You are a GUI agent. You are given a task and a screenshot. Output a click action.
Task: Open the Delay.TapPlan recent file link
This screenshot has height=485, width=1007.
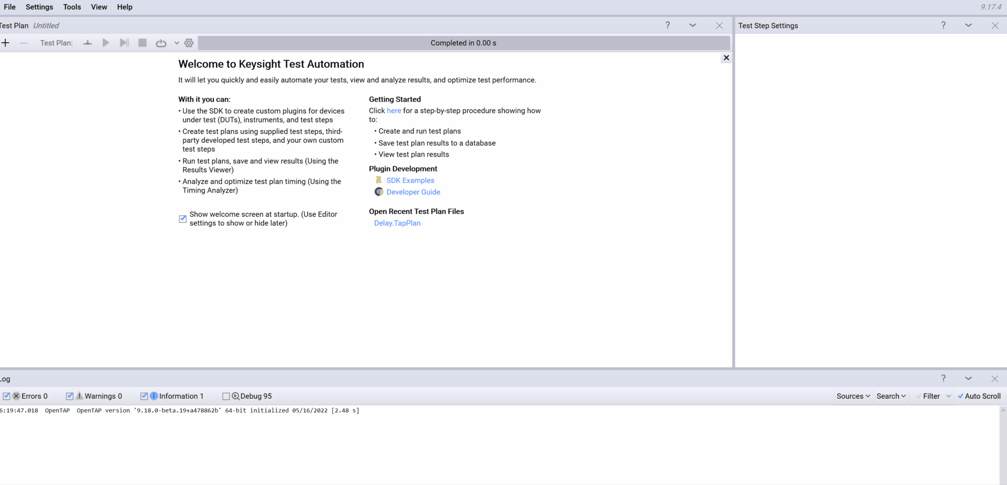pyautogui.click(x=397, y=223)
